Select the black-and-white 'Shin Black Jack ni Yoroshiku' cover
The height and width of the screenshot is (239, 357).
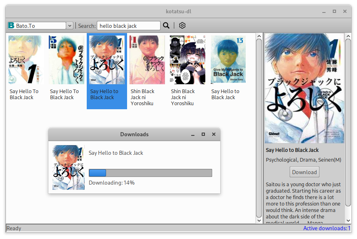click(x=188, y=60)
